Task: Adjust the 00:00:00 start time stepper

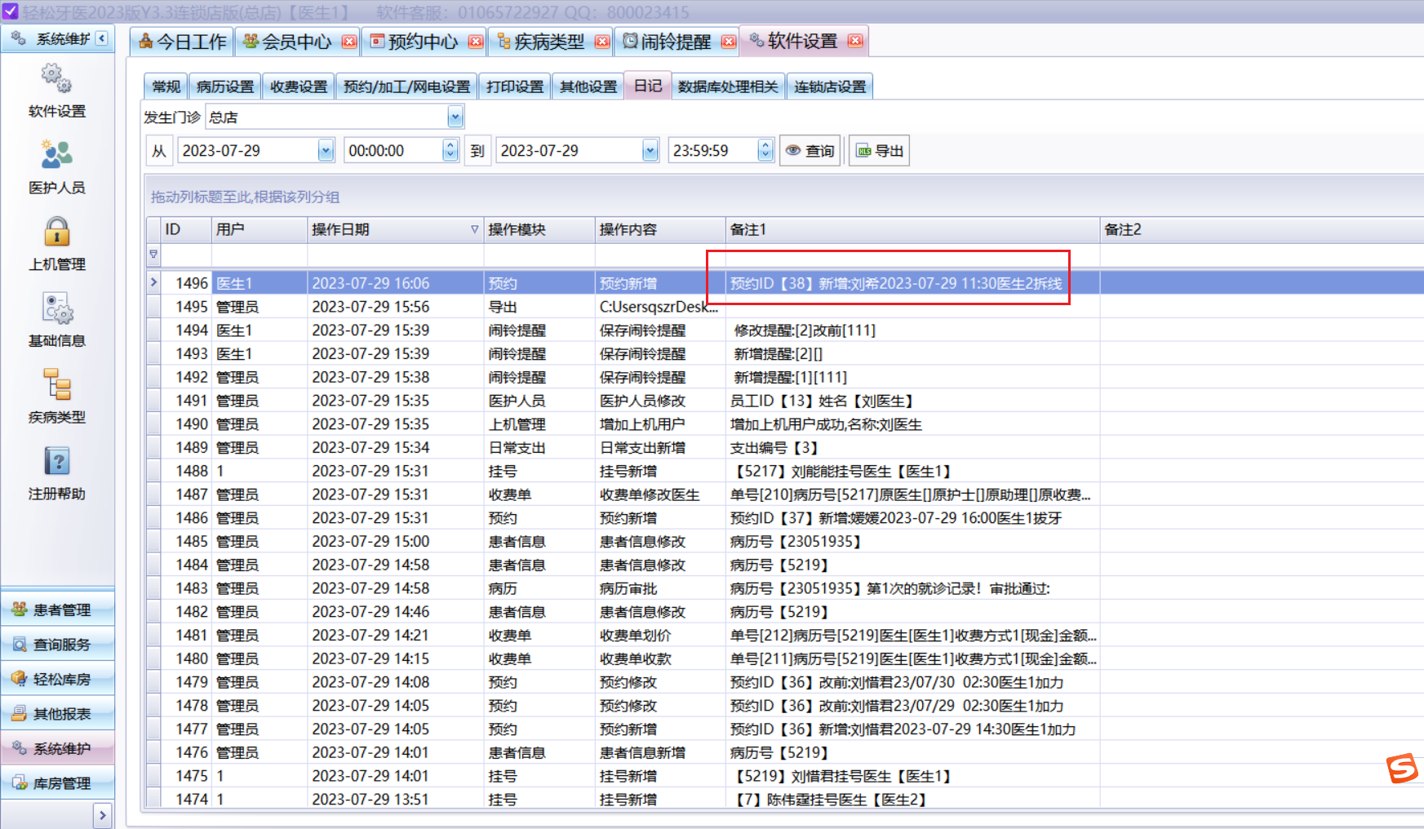Action: click(x=450, y=151)
